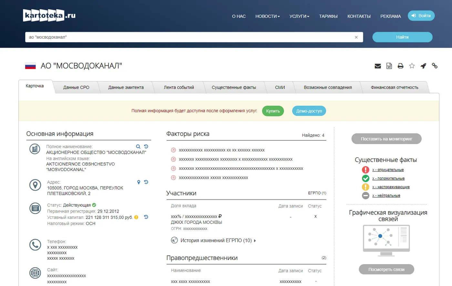Clear the search field with X icon
The image size is (452, 286).
click(x=356, y=37)
